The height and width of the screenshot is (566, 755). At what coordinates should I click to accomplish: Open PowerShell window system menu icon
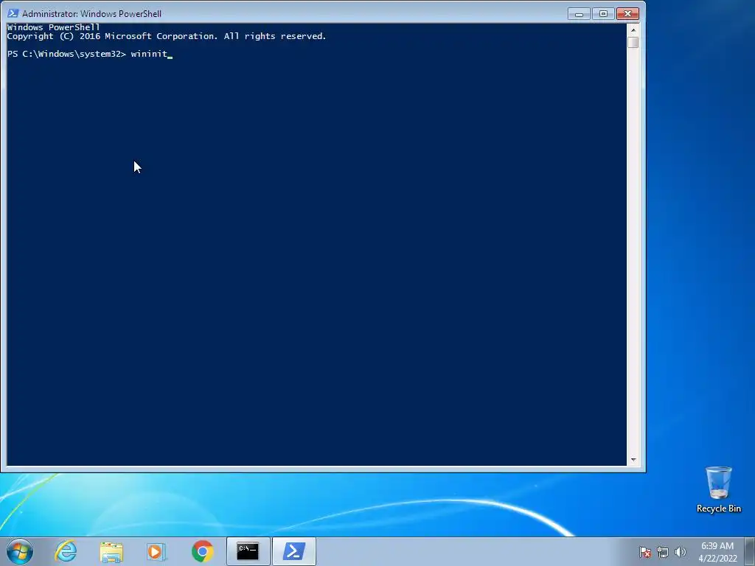pos(13,13)
